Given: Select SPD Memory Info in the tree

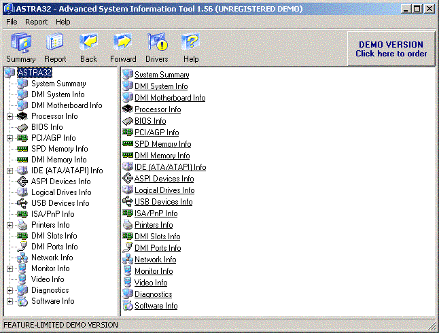Looking at the screenshot, I should pos(60,149).
